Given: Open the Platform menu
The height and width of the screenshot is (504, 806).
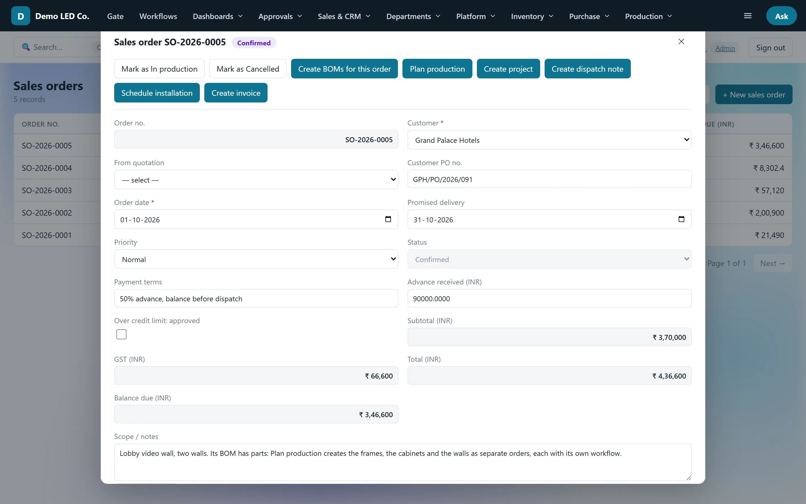Looking at the screenshot, I should 475,16.
